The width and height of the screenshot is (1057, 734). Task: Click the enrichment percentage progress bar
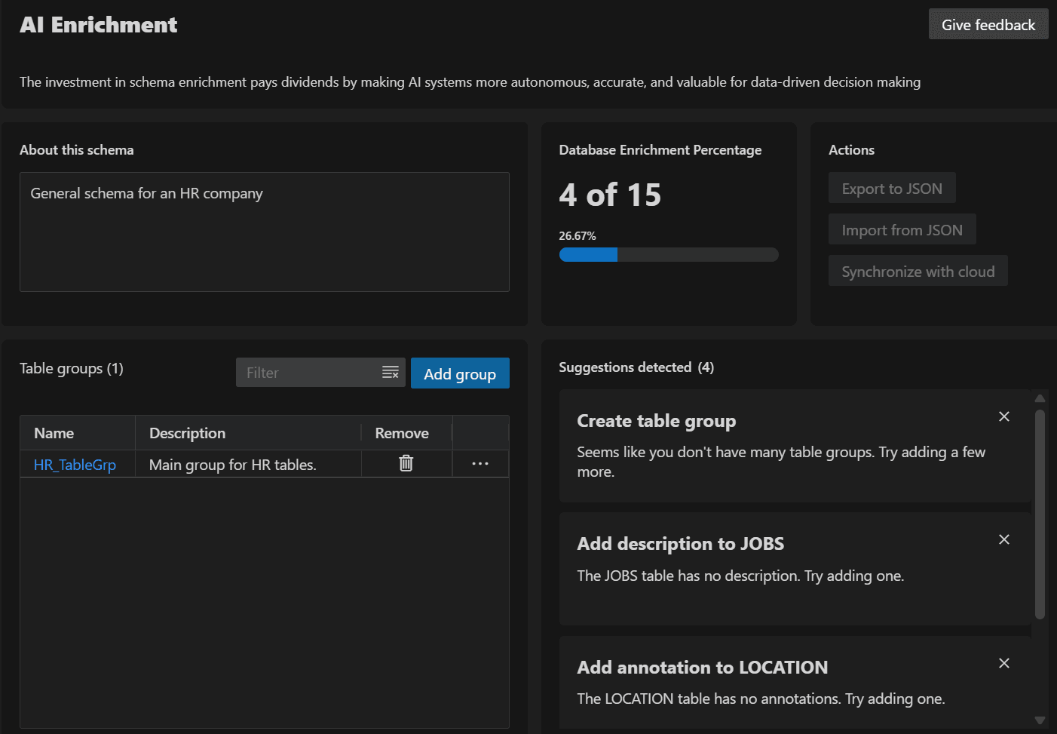pyautogui.click(x=668, y=254)
